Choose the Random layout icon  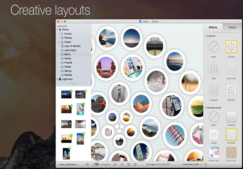(231, 90)
